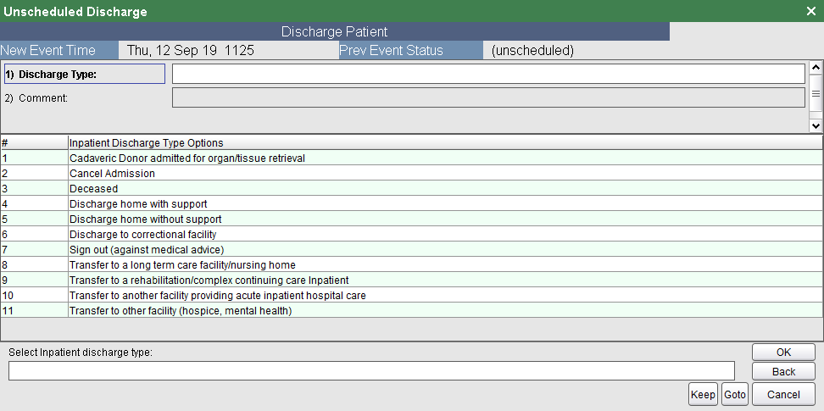Choose Transfer to rehabilitation/complex continuing care Inpatient
The height and width of the screenshot is (411, 824).
[x=411, y=280]
